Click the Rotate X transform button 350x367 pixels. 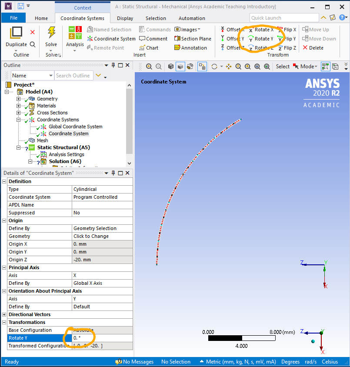pyautogui.click(x=261, y=30)
